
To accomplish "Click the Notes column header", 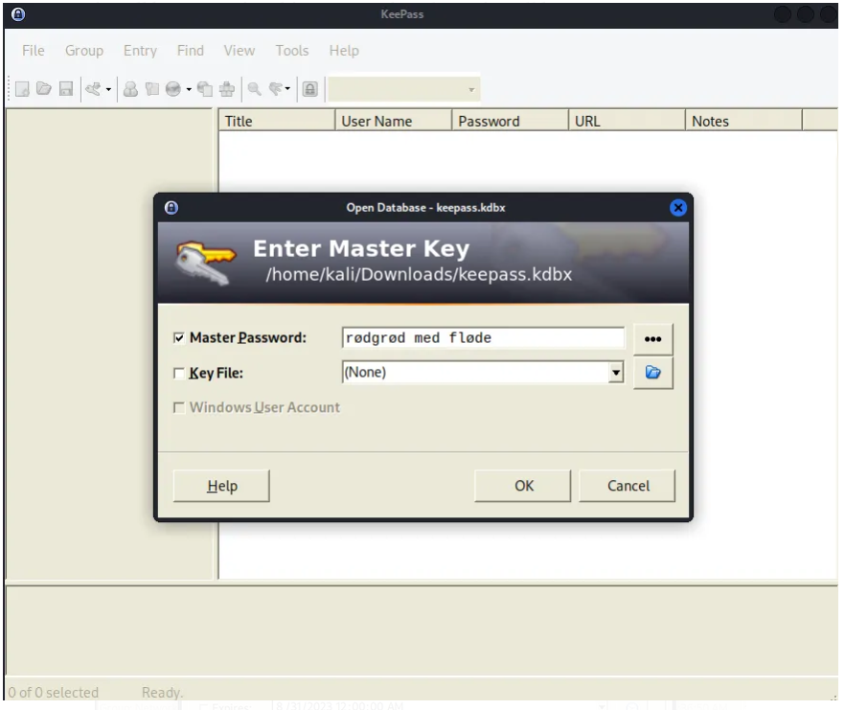I will tap(744, 121).
